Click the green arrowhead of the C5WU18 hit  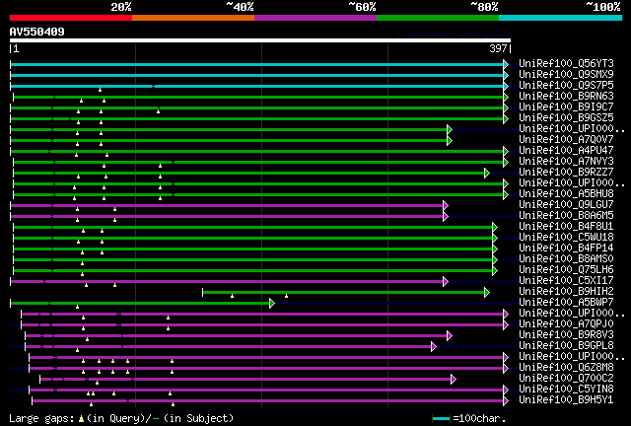pos(495,239)
